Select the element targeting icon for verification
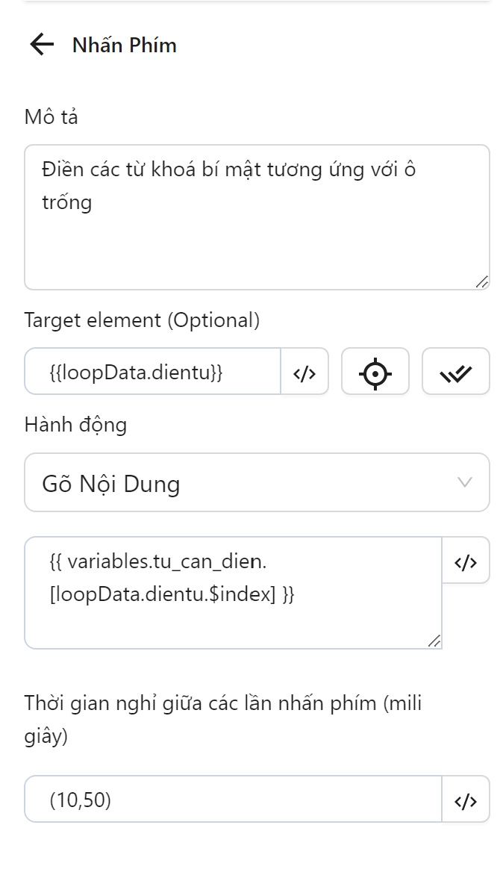Screen dimensions: 503x878 point(375,372)
